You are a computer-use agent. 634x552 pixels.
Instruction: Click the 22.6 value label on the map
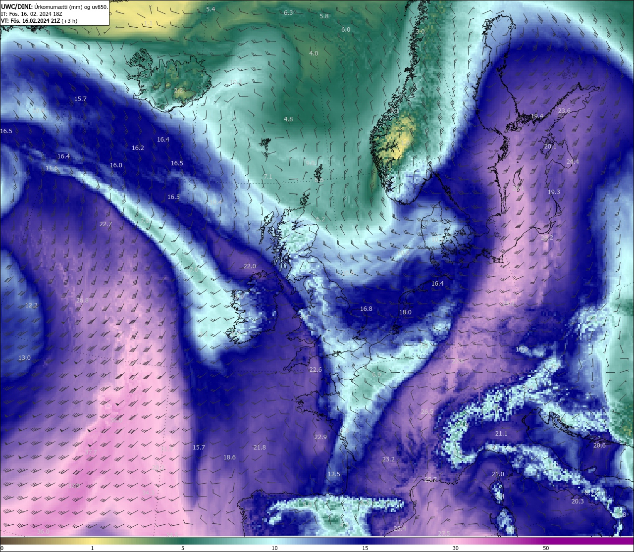316,370
